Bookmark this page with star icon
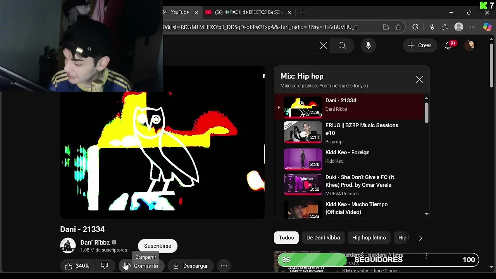 (x=398, y=27)
